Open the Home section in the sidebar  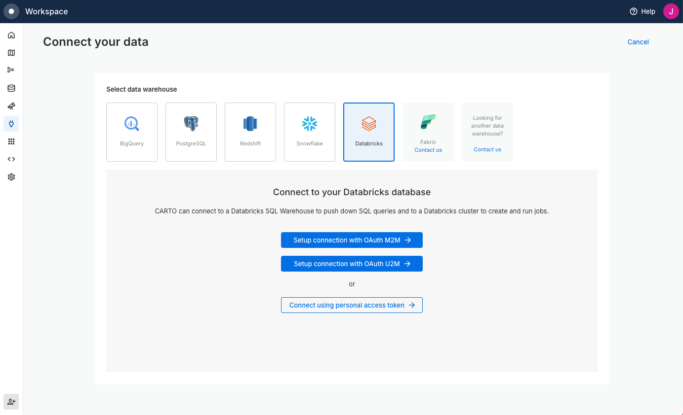[11, 35]
